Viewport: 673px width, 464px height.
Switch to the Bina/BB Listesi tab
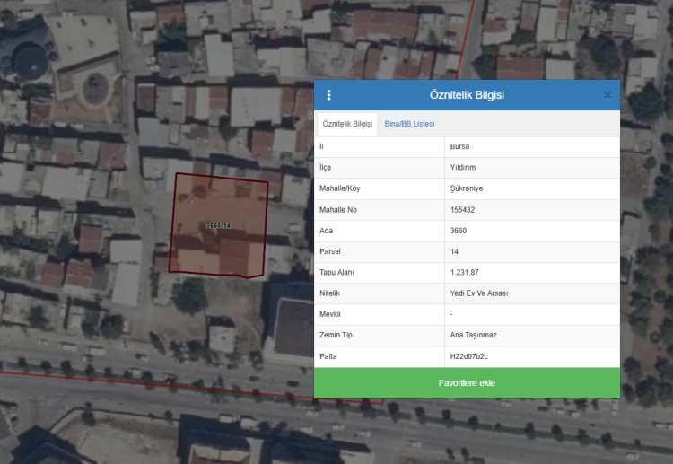point(409,124)
